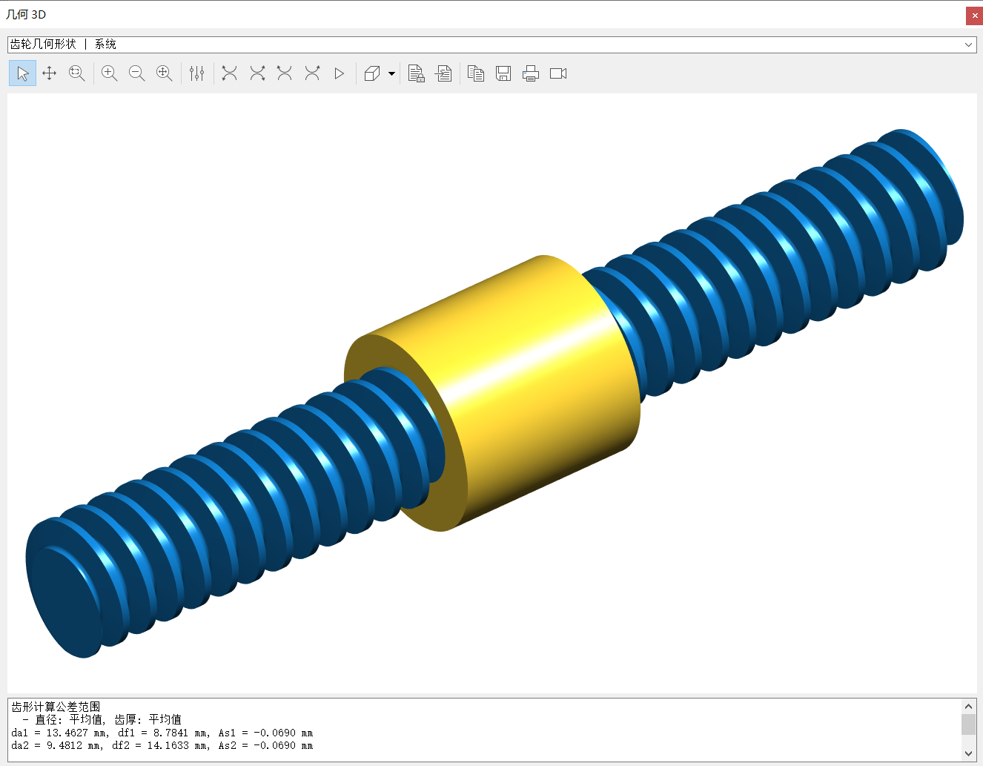
Task: Click the value df2 = 14.1633 mm
Action: (x=161, y=745)
